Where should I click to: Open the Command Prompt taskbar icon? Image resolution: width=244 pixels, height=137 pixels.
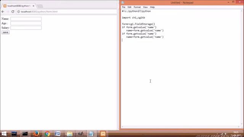25,134
